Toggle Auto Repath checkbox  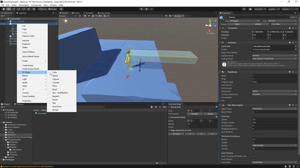pyautogui.click(x=253, y=159)
